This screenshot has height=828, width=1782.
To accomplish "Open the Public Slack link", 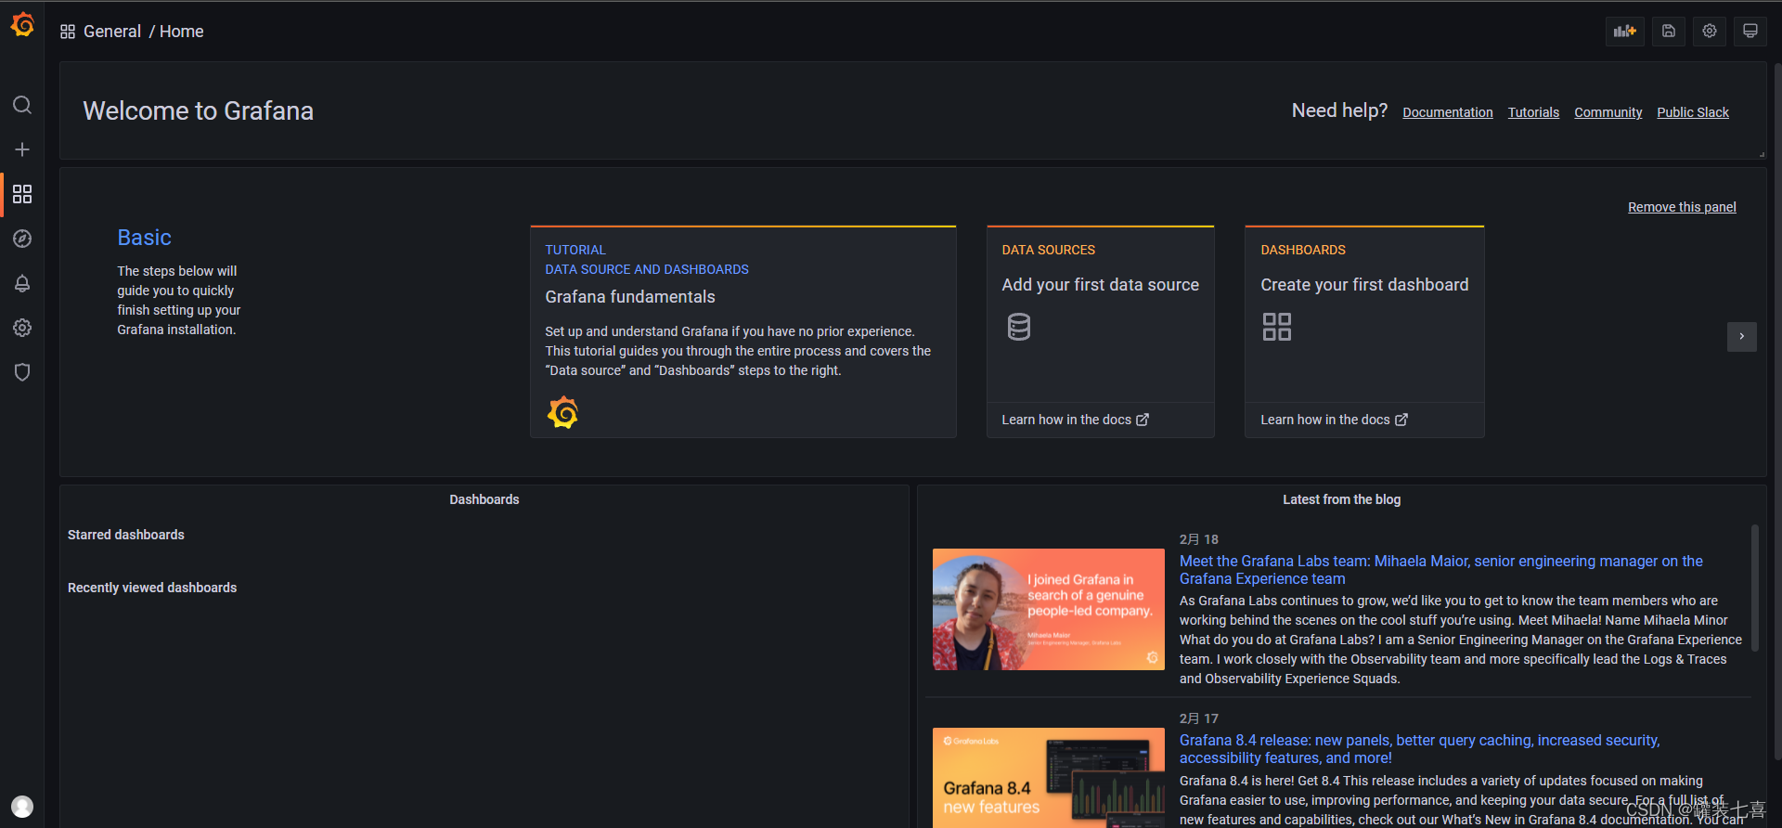I will (x=1693, y=112).
